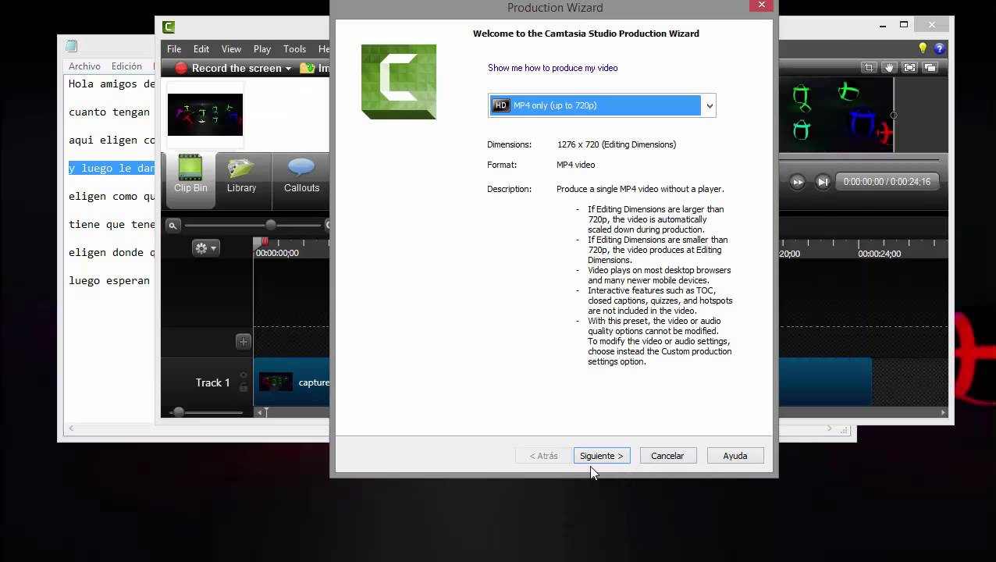Adjust the track height slider
Image resolution: width=996 pixels, height=562 pixels.
pos(178,411)
